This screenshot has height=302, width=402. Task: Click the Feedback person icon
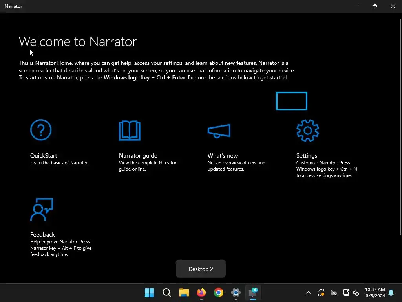(42, 210)
